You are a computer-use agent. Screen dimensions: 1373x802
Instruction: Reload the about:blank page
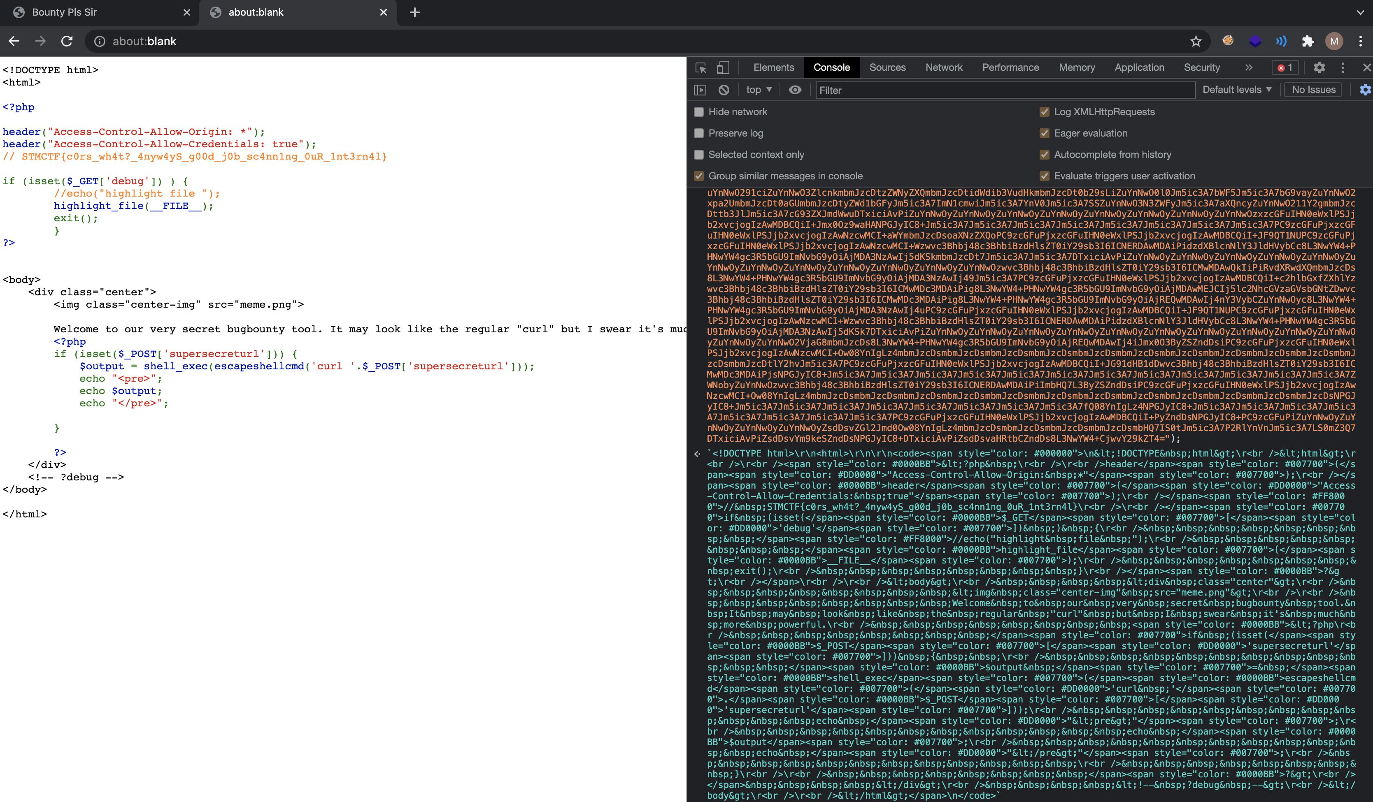click(67, 42)
